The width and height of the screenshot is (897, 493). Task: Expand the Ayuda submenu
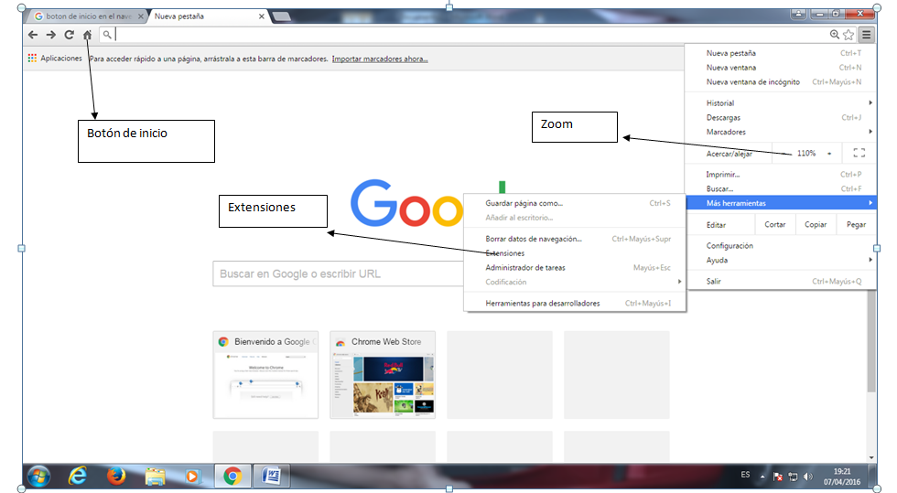point(782,260)
